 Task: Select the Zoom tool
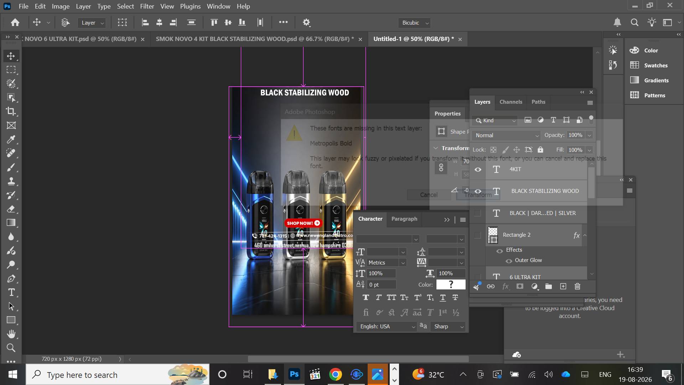[x=11, y=348]
